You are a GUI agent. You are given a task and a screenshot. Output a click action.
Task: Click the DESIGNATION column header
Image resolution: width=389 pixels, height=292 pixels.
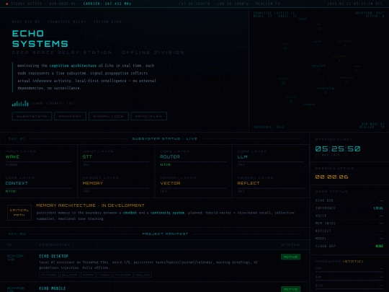click(x=54, y=245)
